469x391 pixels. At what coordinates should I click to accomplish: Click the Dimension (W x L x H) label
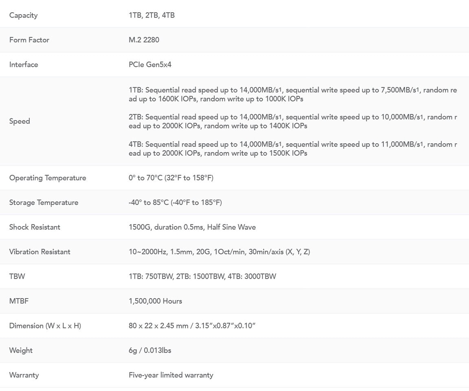click(45, 325)
